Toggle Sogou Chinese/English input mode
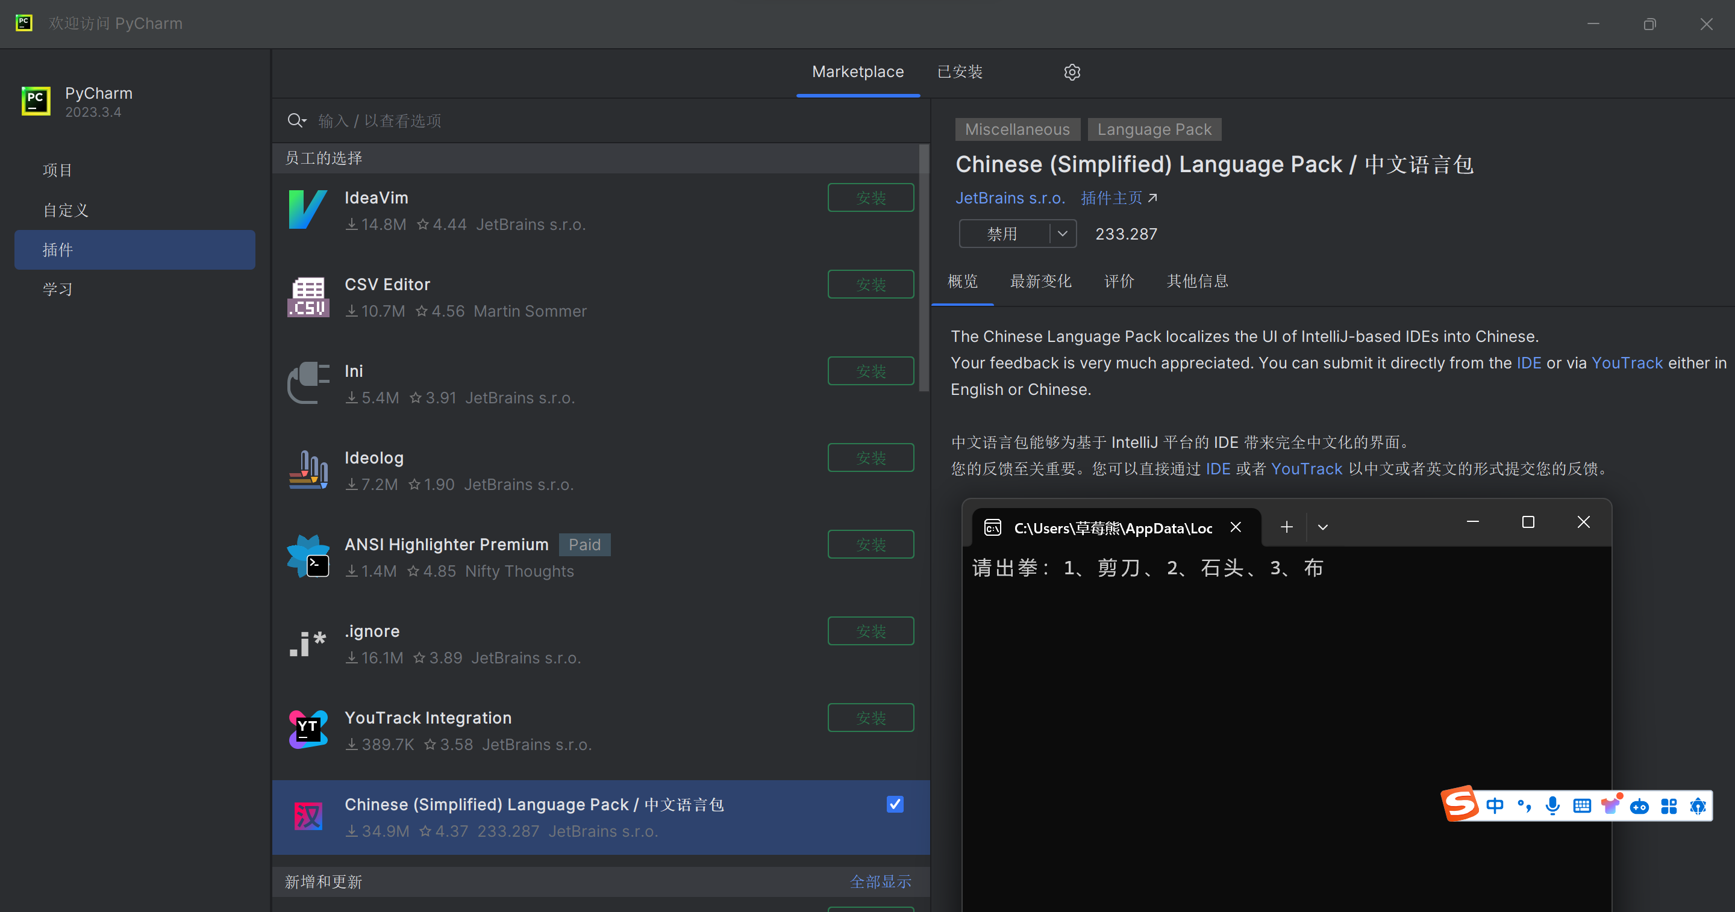Image resolution: width=1735 pixels, height=912 pixels. point(1495,805)
